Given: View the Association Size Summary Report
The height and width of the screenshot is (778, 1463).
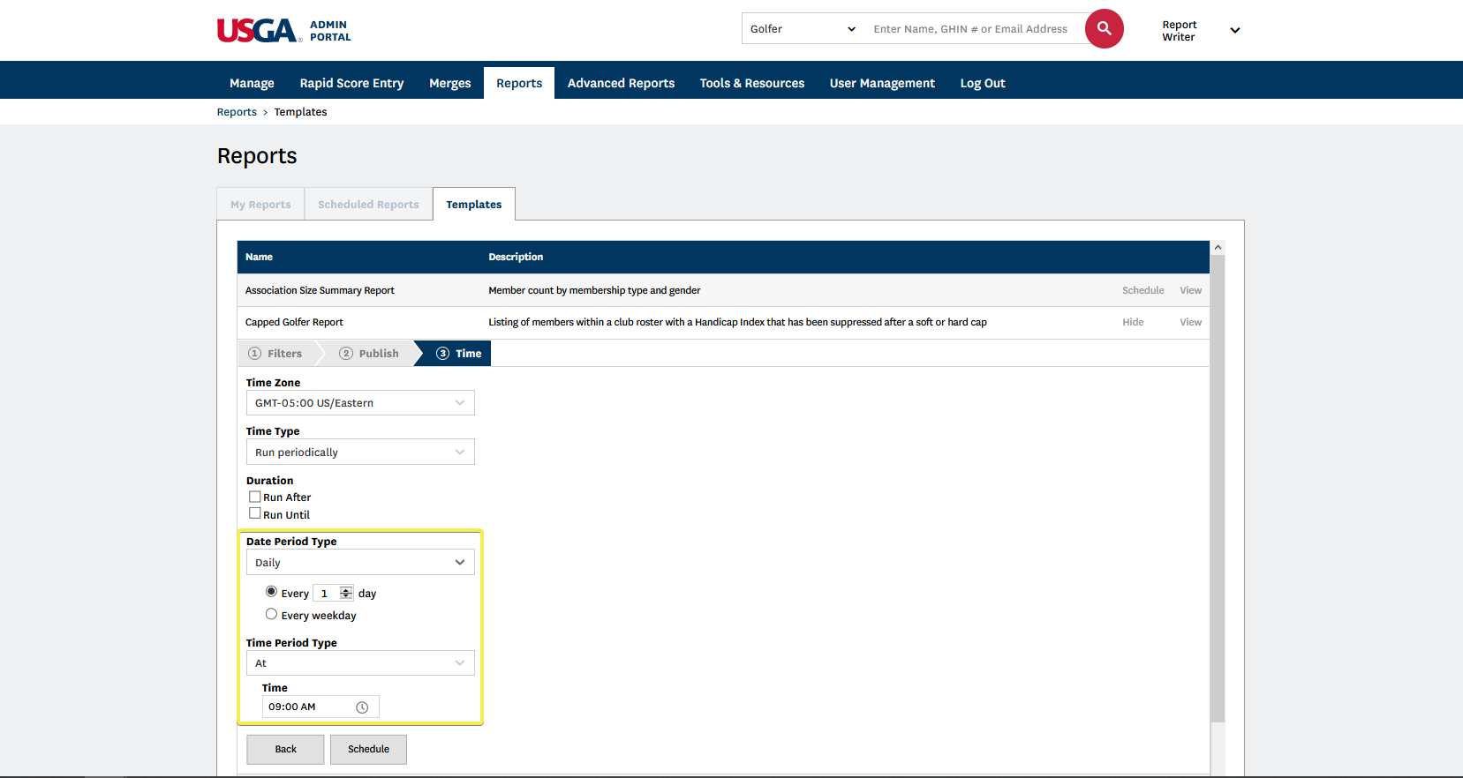Looking at the screenshot, I should click(1190, 290).
